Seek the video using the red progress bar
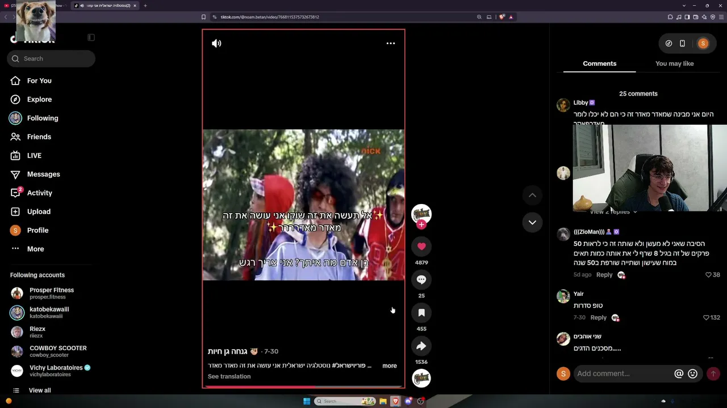727x408 pixels. click(303, 386)
